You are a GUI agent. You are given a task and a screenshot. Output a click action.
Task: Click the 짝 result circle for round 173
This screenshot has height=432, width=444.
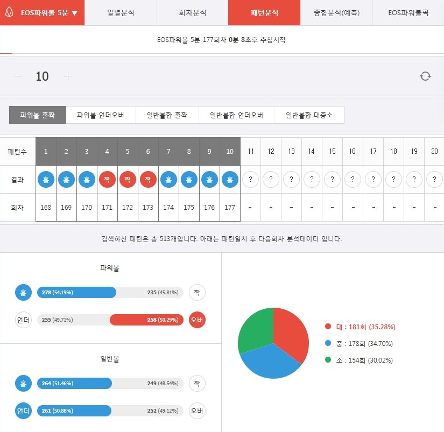[148, 179]
